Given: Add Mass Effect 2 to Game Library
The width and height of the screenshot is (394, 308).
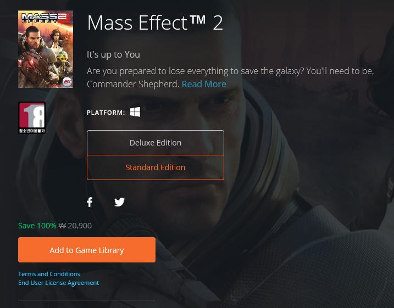Looking at the screenshot, I should click(x=87, y=250).
